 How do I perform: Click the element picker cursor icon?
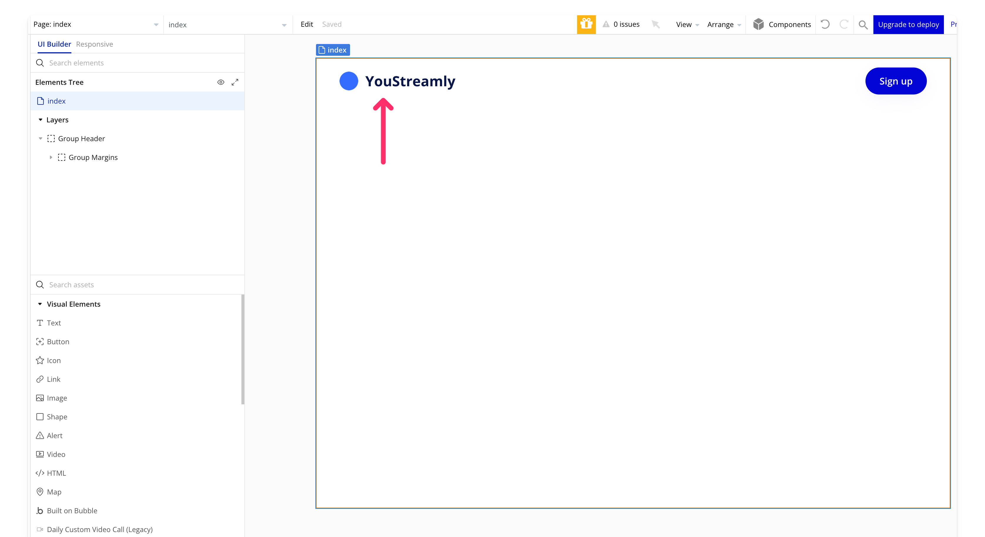[x=656, y=24]
